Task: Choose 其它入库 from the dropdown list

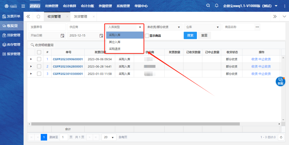Action: point(115,42)
